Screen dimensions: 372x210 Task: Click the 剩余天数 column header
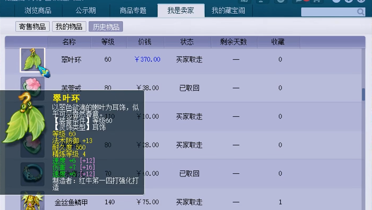tap(234, 42)
